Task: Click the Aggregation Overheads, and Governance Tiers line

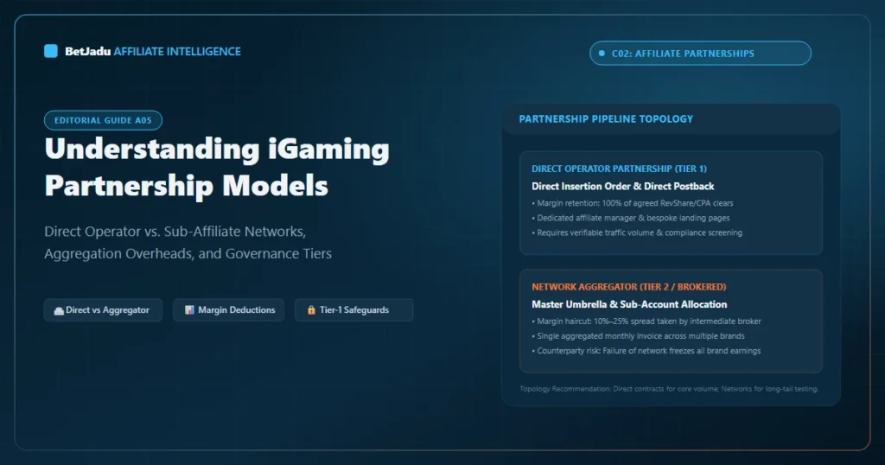Action: point(188,253)
